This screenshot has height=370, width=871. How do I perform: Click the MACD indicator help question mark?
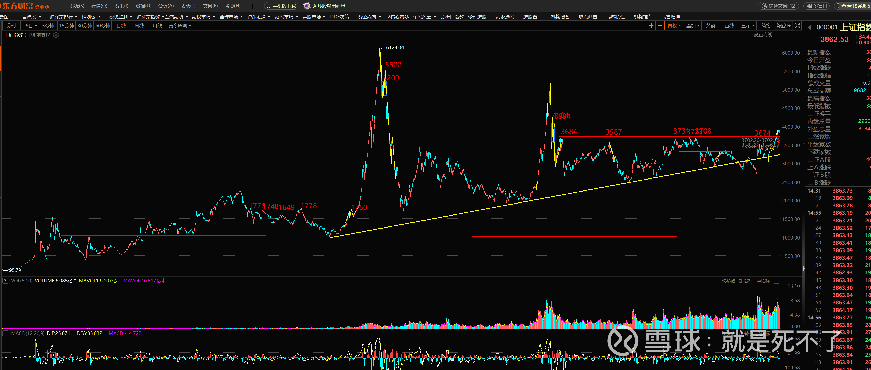(5, 333)
